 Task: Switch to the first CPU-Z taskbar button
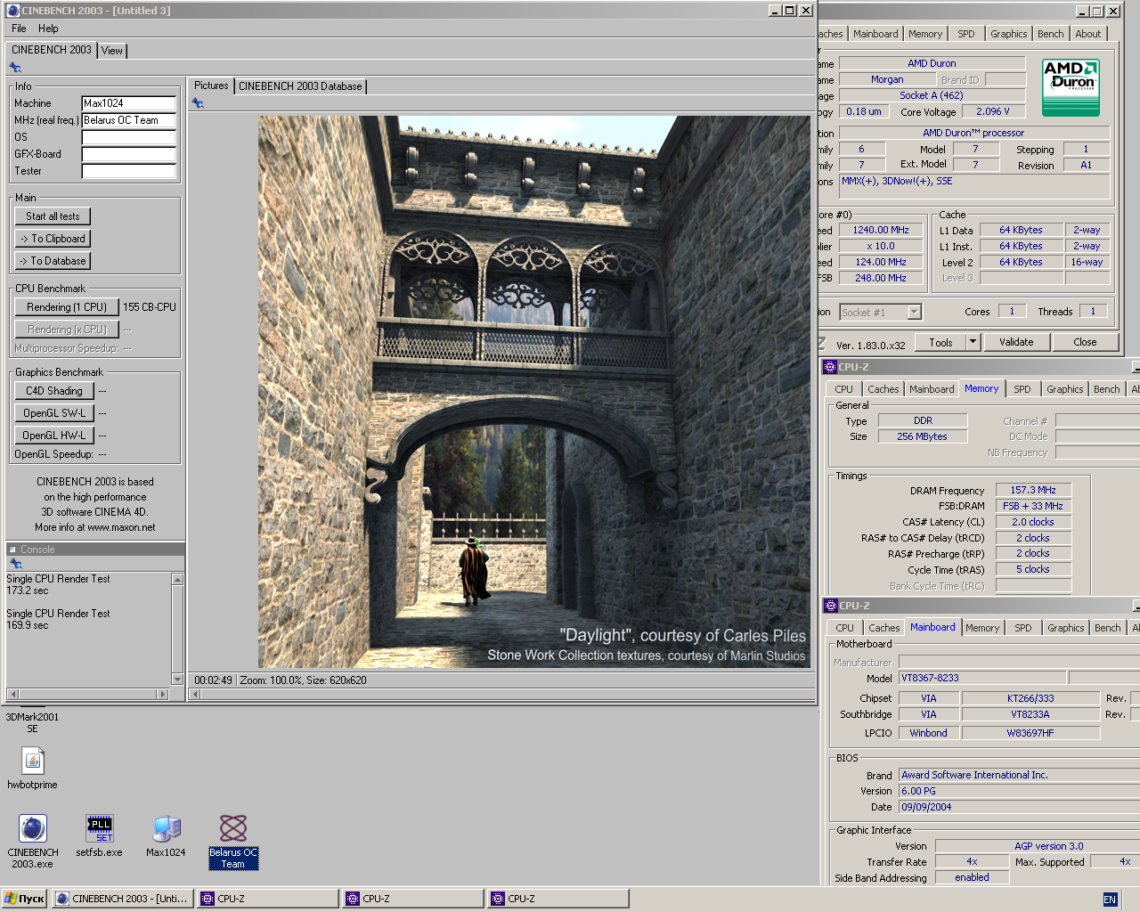coord(268,899)
